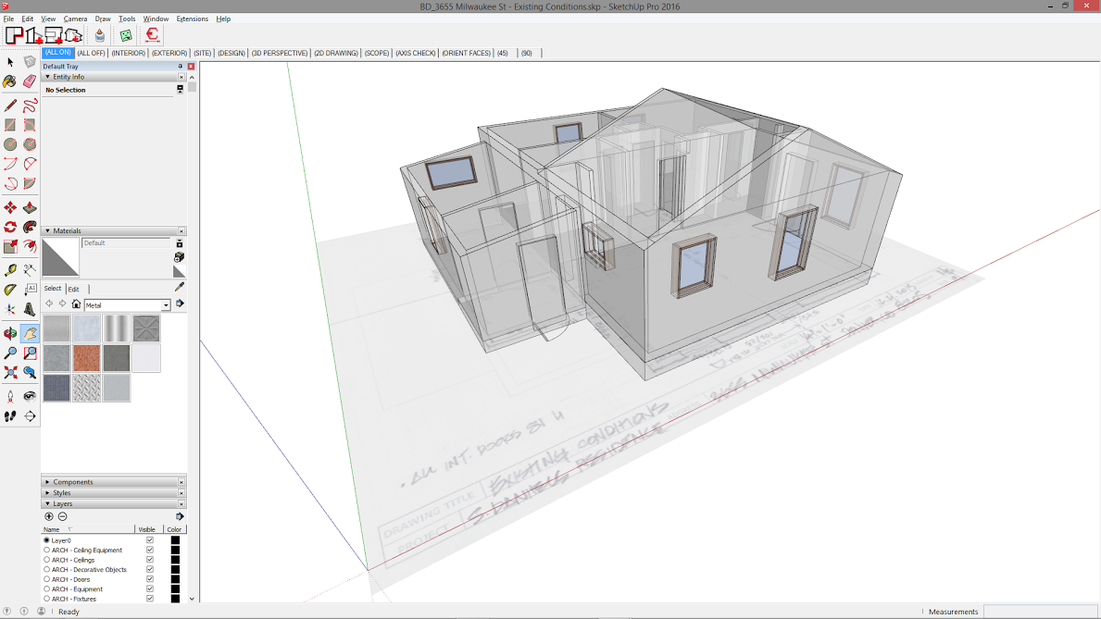
Task: Uncheck visibility for ARCH - Ceilings
Action: (x=150, y=560)
